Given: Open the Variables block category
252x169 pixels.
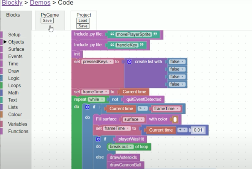Looking at the screenshot, I should click(x=18, y=124).
